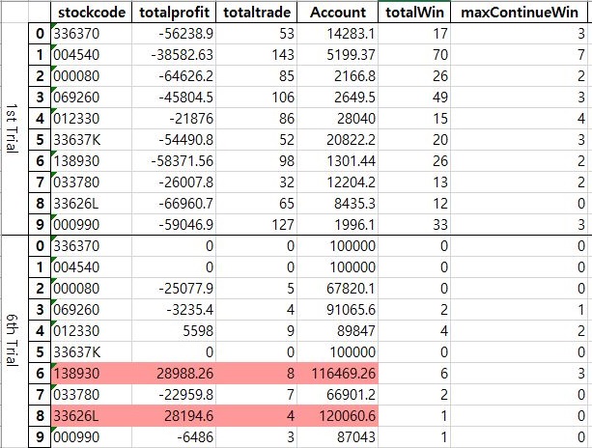Select the totalWin cell showing 70
The height and width of the screenshot is (448, 592).
click(x=414, y=55)
